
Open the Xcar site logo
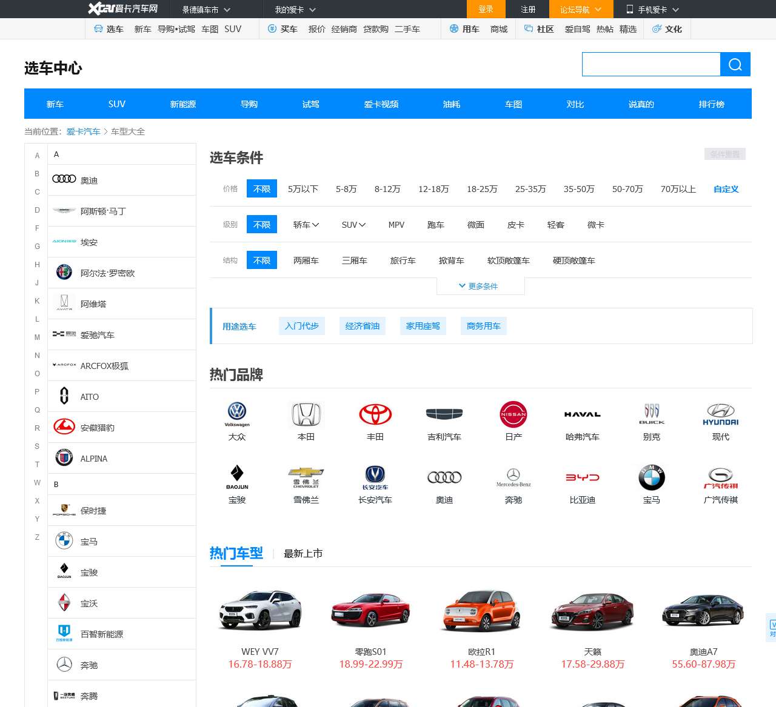tap(123, 8)
